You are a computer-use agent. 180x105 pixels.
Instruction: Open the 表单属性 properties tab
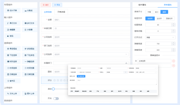pyautogui.click(x=168, y=5)
